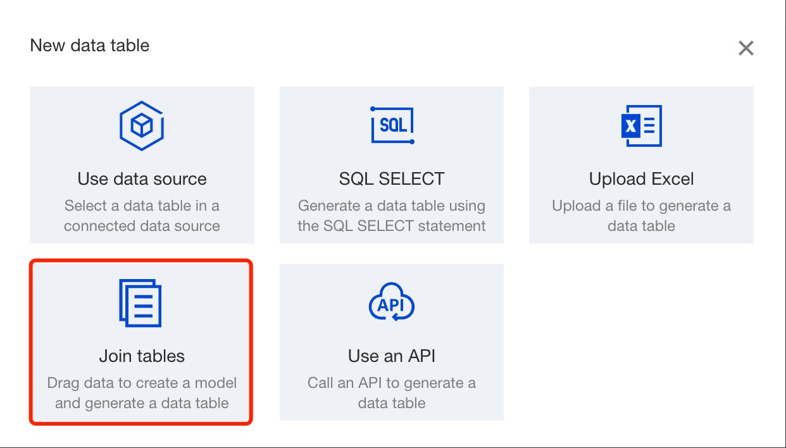Image resolution: width=786 pixels, height=448 pixels.
Task: Choose the "SQL SELECT" title label
Action: (x=392, y=179)
